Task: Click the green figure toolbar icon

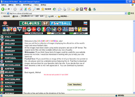Action: pyautogui.click(x=90, y=9)
